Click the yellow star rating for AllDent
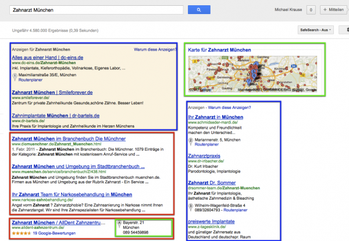349x241 pixels. point(22,233)
